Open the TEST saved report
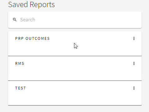 [20, 88]
